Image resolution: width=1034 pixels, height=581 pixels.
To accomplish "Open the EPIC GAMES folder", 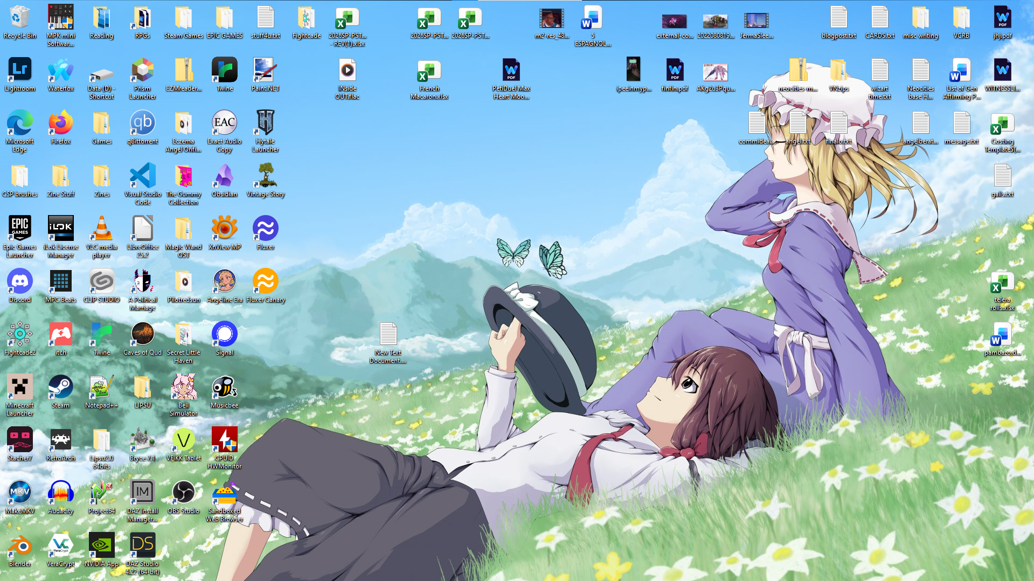I will tap(225, 23).
